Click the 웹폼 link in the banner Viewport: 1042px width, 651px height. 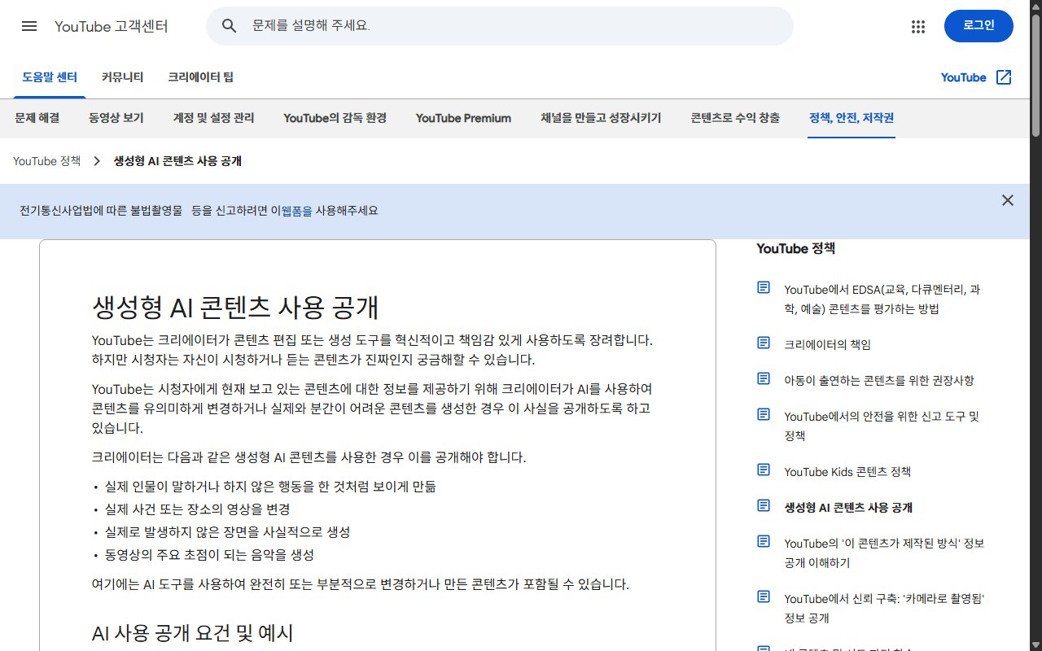[x=296, y=211]
